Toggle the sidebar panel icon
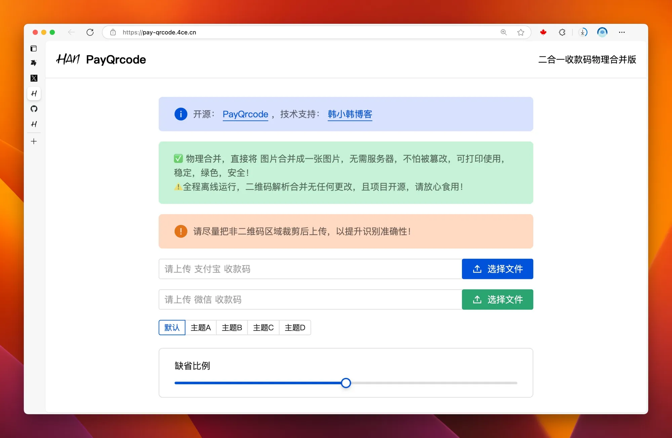Screen dimensions: 672x438 point(34,49)
